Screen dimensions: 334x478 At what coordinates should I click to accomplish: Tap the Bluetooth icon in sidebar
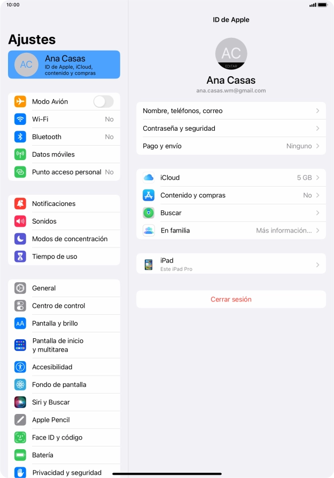click(20, 137)
